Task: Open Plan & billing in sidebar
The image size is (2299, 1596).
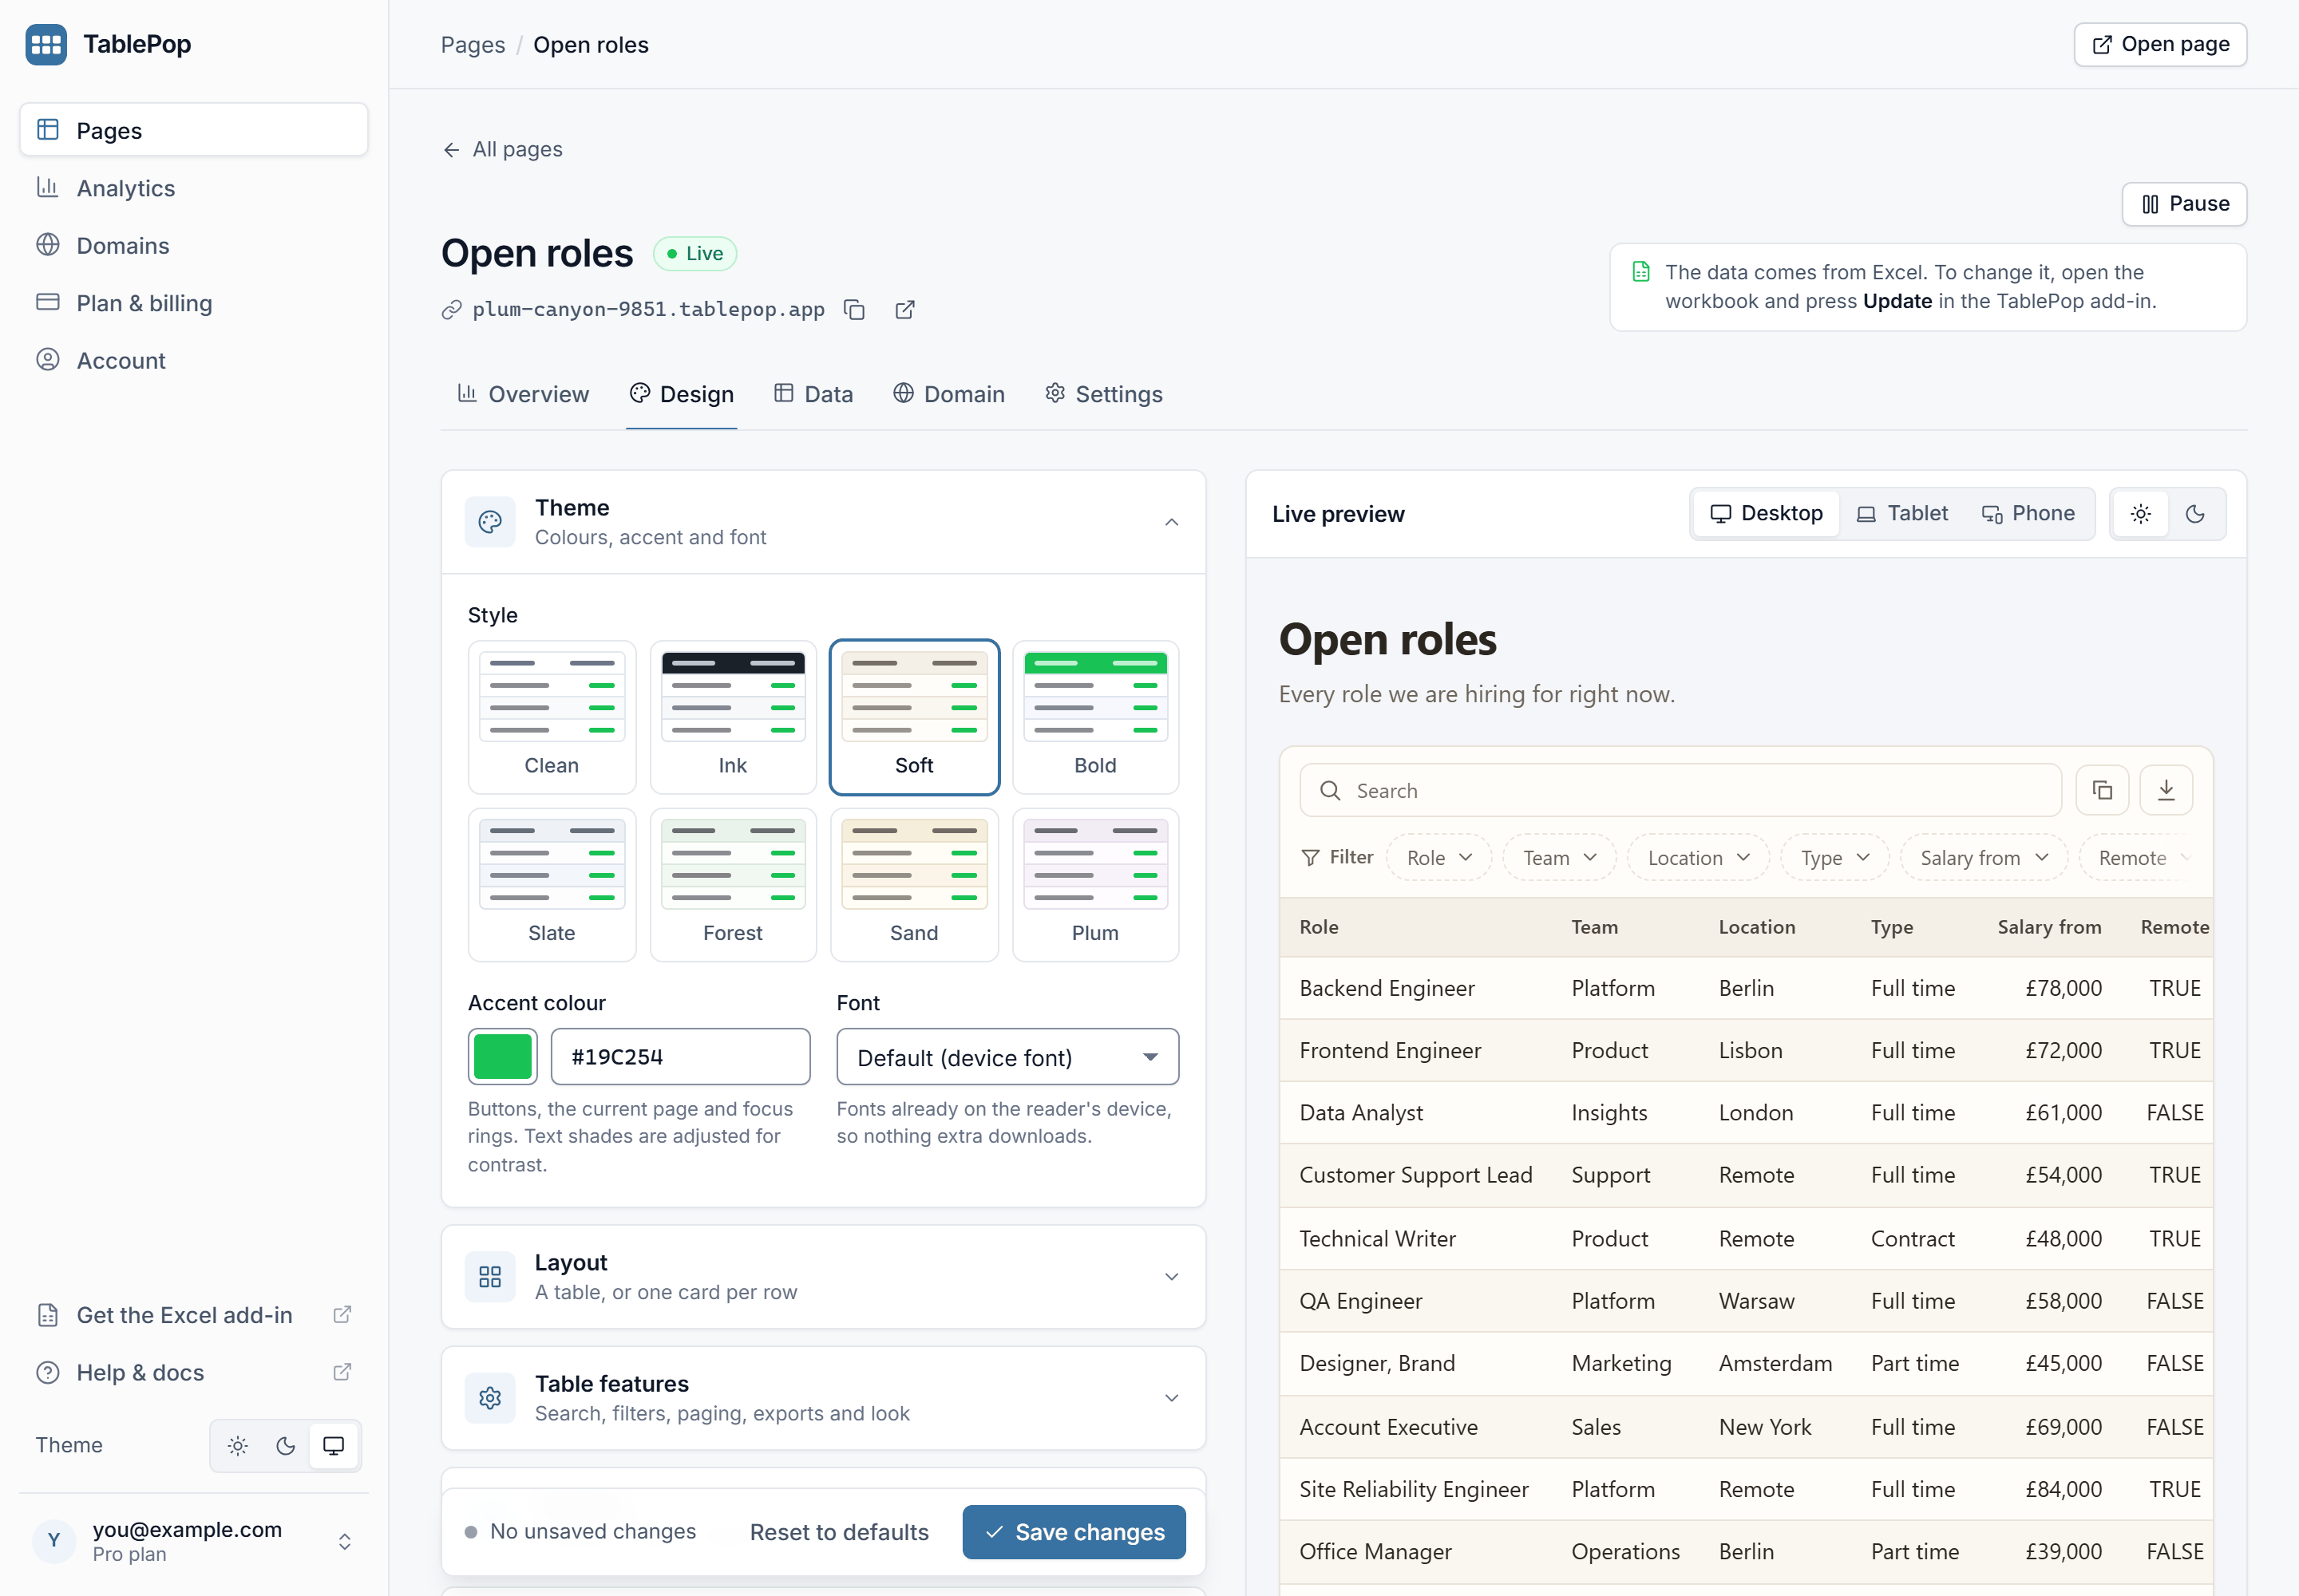Action: [193, 303]
